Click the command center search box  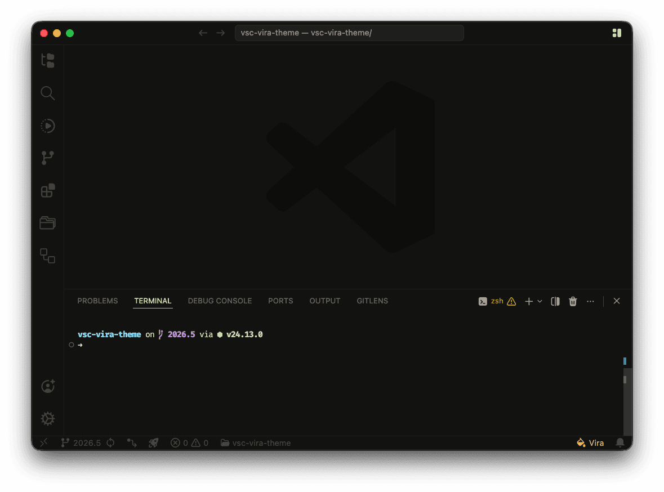coord(349,33)
